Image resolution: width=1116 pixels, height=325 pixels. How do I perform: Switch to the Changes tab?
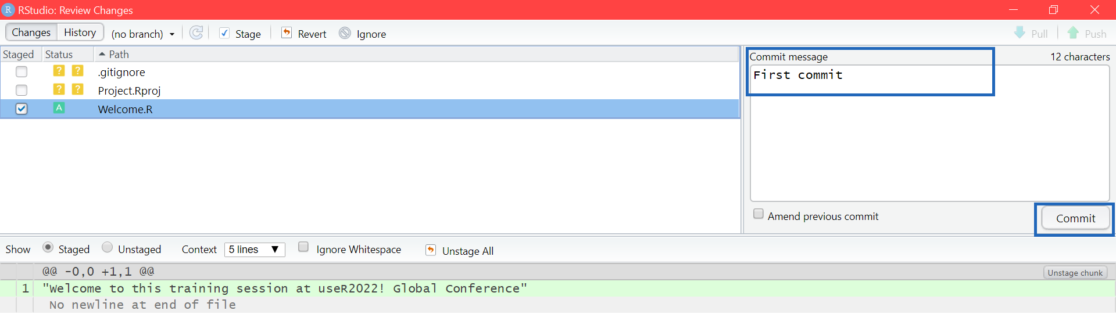point(31,32)
